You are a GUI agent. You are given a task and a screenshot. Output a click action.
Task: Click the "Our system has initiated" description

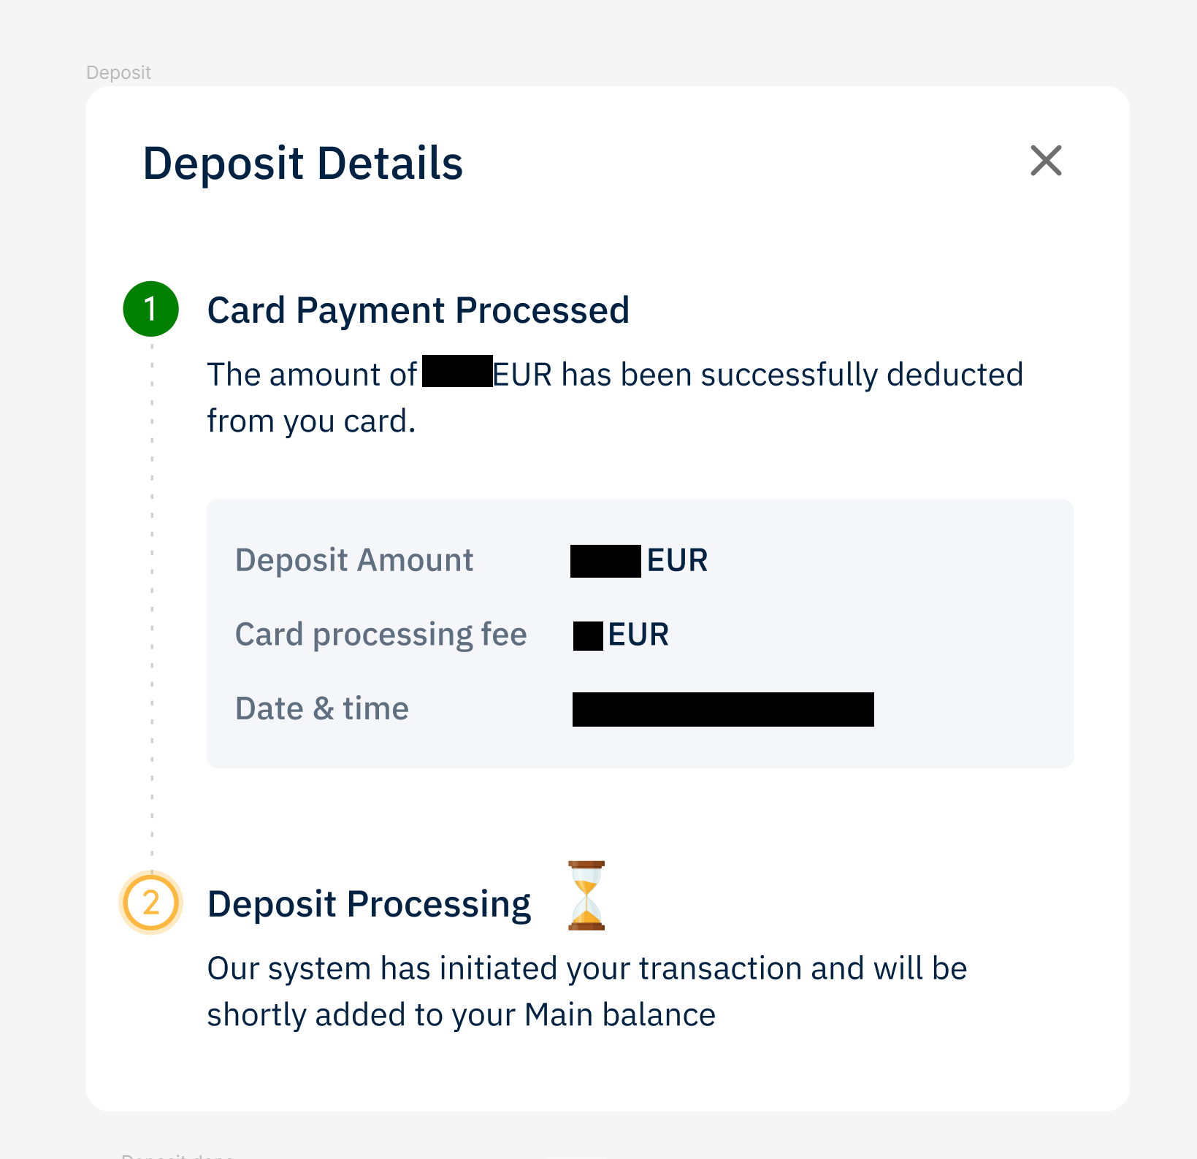(x=586, y=968)
